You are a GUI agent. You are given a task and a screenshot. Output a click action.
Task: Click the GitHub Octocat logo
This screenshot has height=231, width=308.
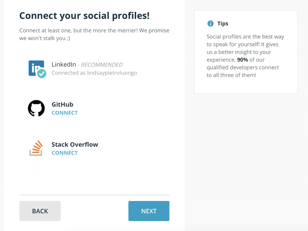[36, 108]
